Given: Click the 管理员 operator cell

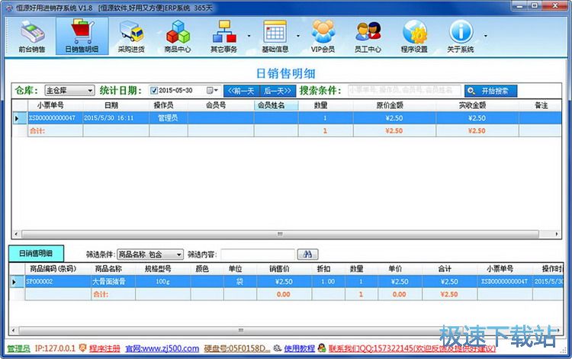Looking at the screenshot, I should [x=168, y=118].
